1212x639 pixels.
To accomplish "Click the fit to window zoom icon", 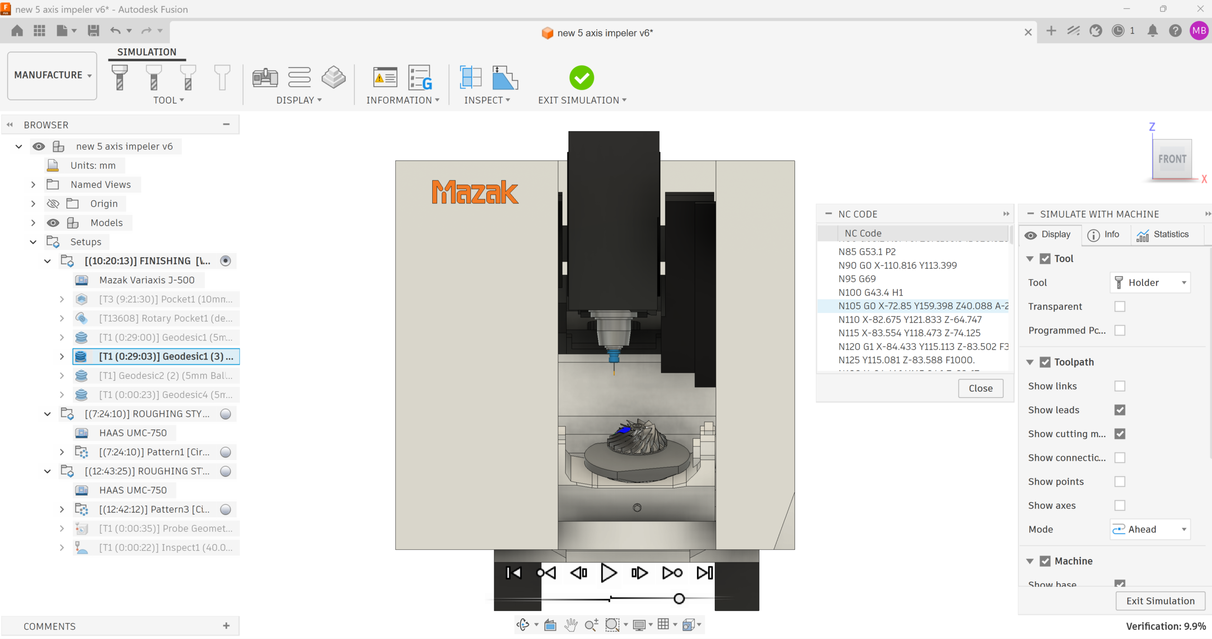I will (x=612, y=625).
